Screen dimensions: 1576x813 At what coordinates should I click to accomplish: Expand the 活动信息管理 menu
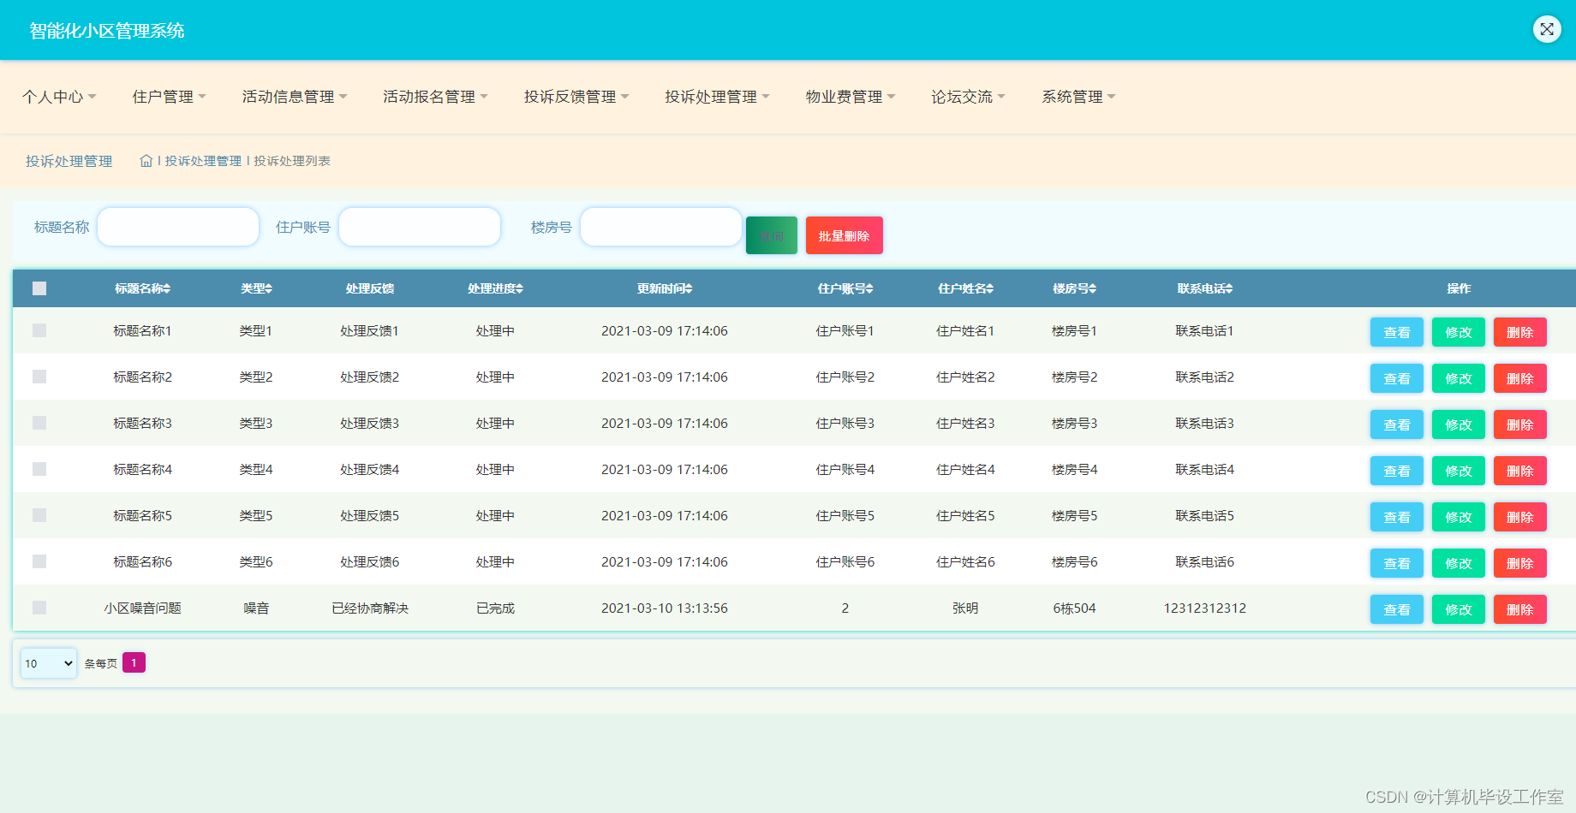click(x=294, y=97)
